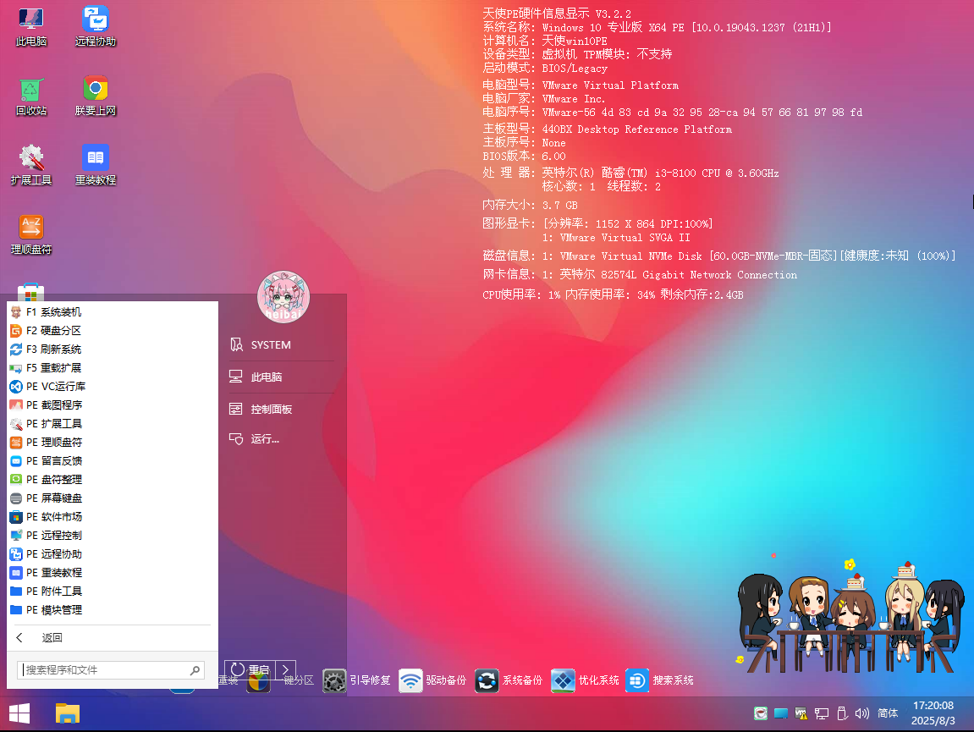Open 理顺盘符 drive letter tool on desktop

click(31, 234)
